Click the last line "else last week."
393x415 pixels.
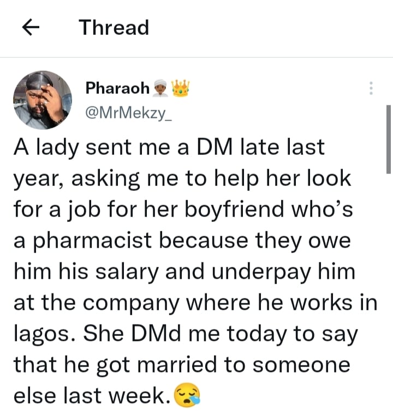coord(92,395)
